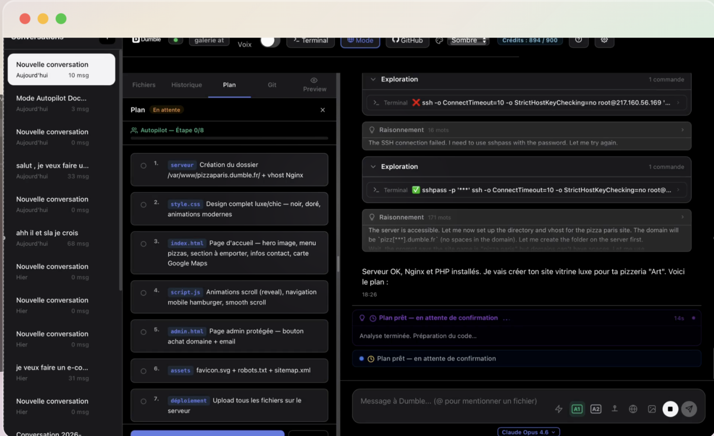The width and height of the screenshot is (714, 436).
Task: Click the terminal prompt icon of failed ssh row
Action: click(x=376, y=103)
